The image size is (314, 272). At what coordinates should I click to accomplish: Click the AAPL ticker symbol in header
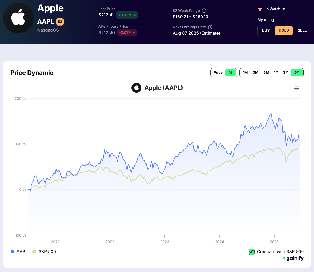pos(46,21)
